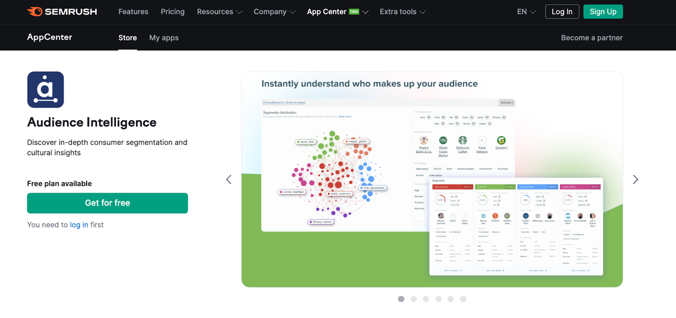Expand the Resources dropdown
The image size is (676, 318).
[220, 12]
